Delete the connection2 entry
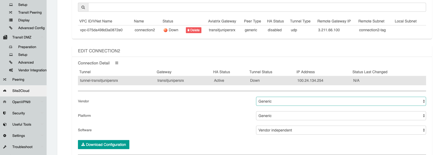436x155 pixels. pyautogui.click(x=193, y=30)
